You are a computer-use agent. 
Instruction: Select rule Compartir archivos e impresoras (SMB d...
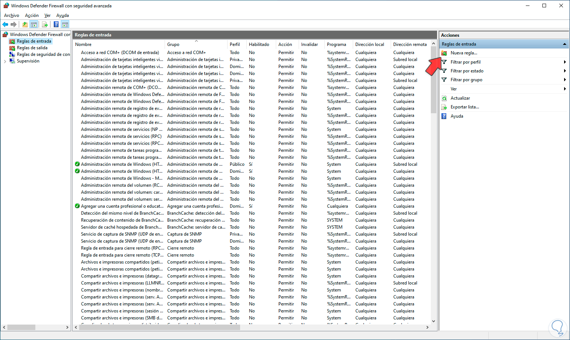pyautogui.click(x=122, y=318)
